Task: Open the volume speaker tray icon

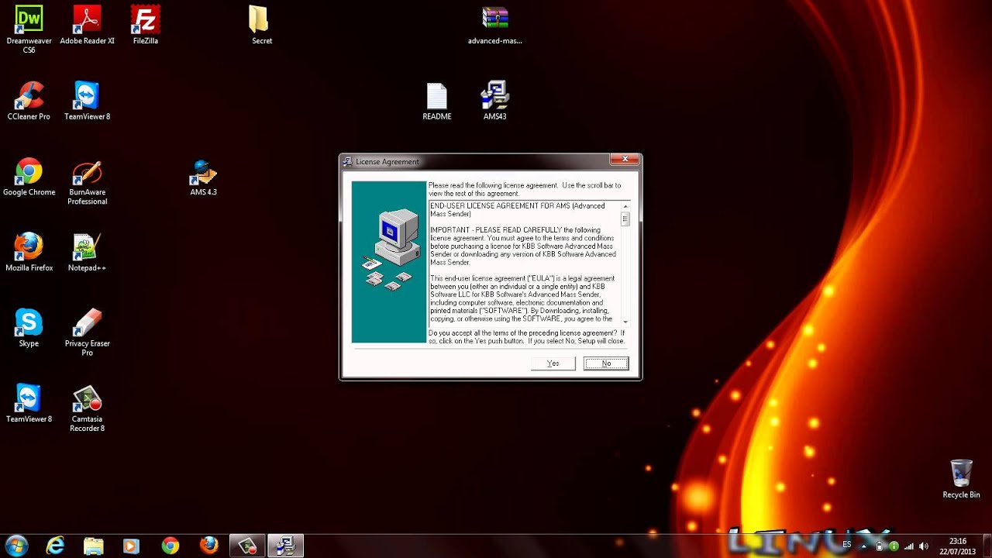Action: (924, 546)
